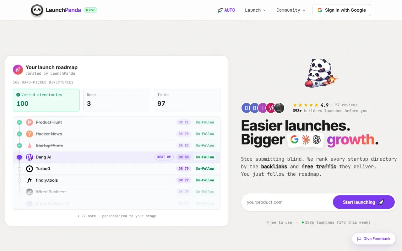Sign in with Google
Viewport: 402px width, 251px height.
[342, 10]
